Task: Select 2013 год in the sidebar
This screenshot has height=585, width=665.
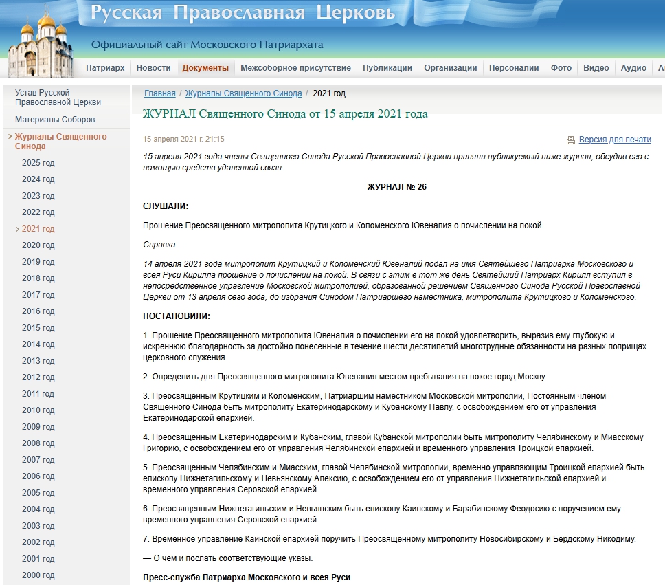Action: [x=38, y=361]
